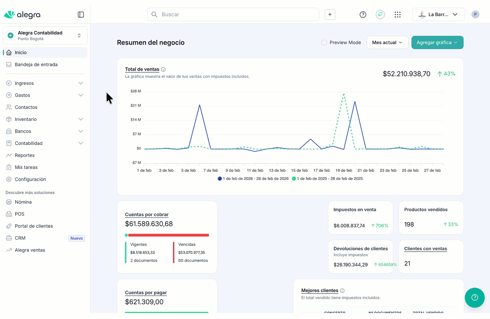The width and height of the screenshot is (490, 319).
Task: Expand the Ingresos submenu chevron
Action: pos(81,83)
